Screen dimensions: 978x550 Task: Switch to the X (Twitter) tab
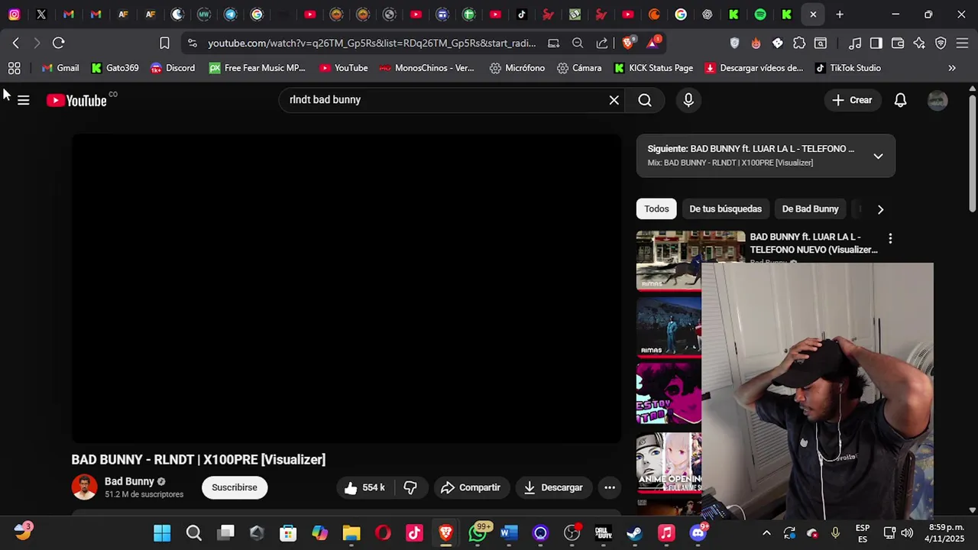click(41, 15)
